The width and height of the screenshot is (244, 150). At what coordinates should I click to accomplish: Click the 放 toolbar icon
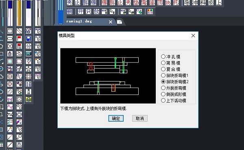96,11
